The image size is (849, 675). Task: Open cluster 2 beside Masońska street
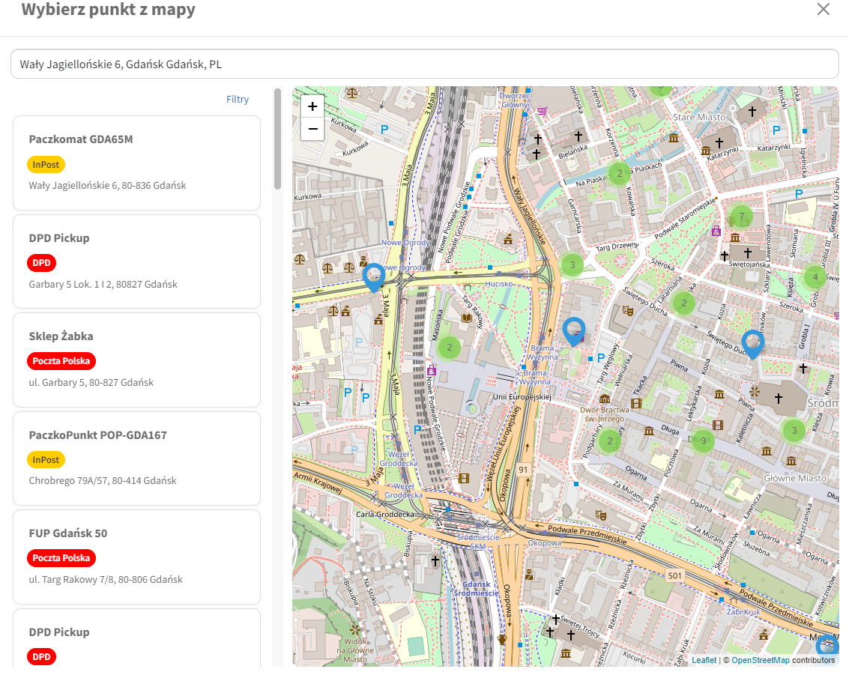449,348
